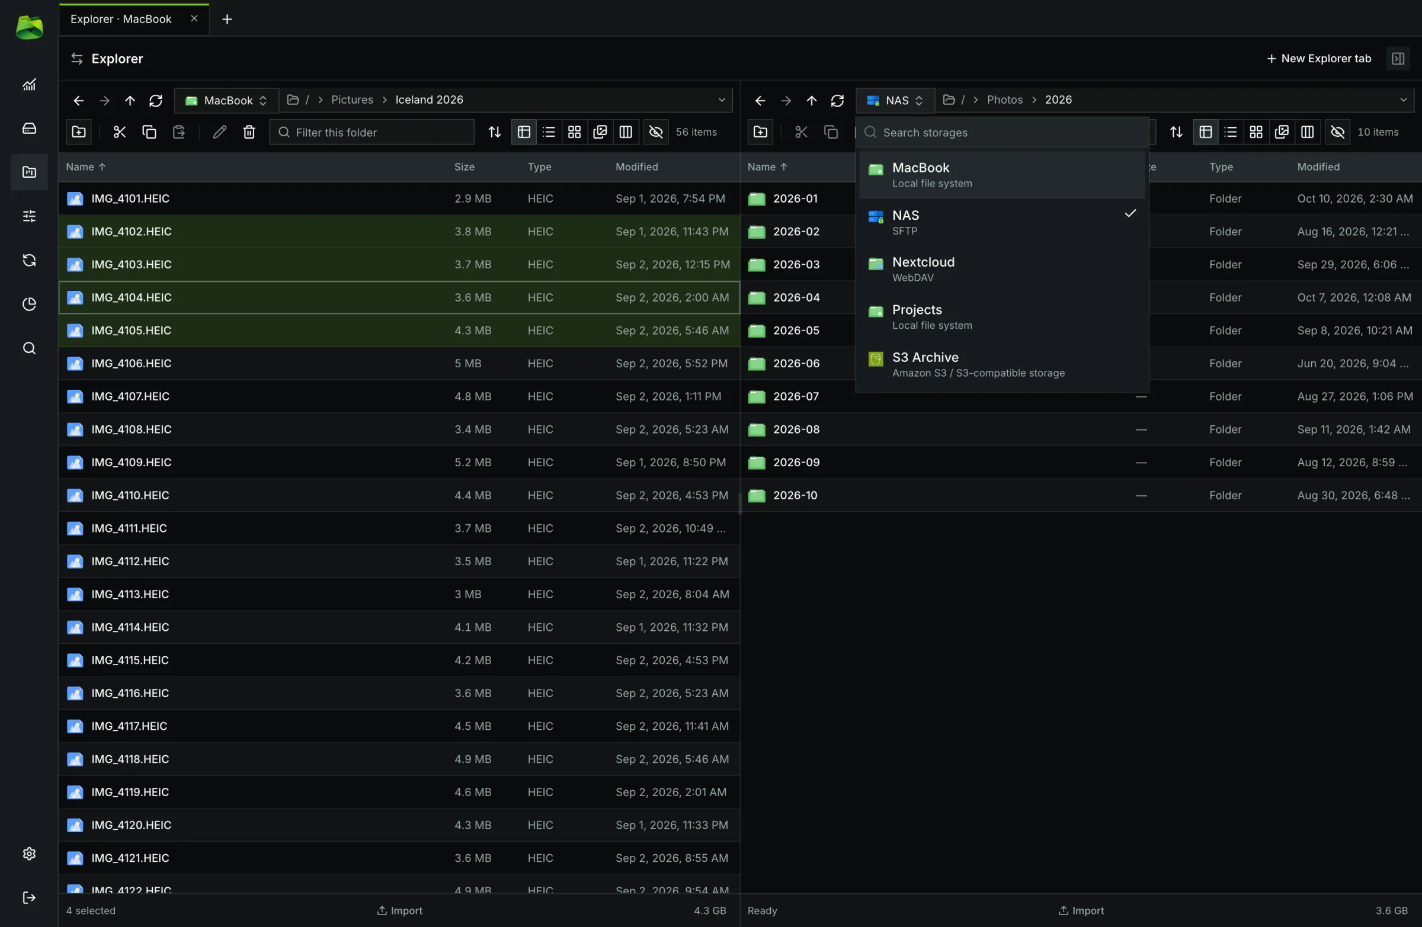Navigate back in the NAS pane
The width and height of the screenshot is (1422, 927).
(760, 100)
